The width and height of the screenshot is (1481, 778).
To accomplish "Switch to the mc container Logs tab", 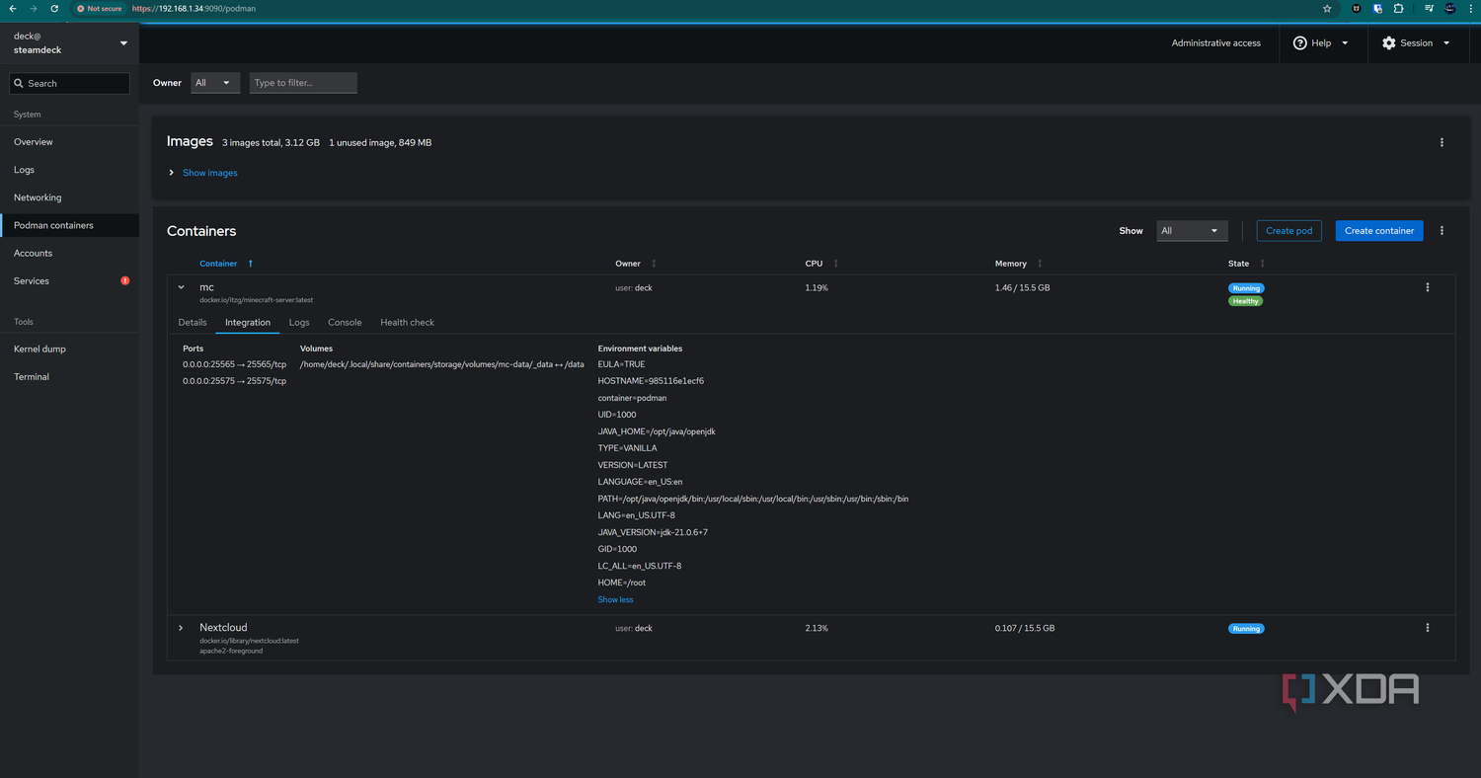I will (x=299, y=322).
